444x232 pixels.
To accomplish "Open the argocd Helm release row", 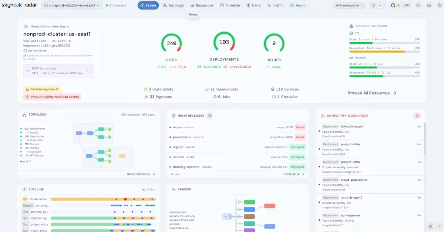I will [x=238, y=147].
